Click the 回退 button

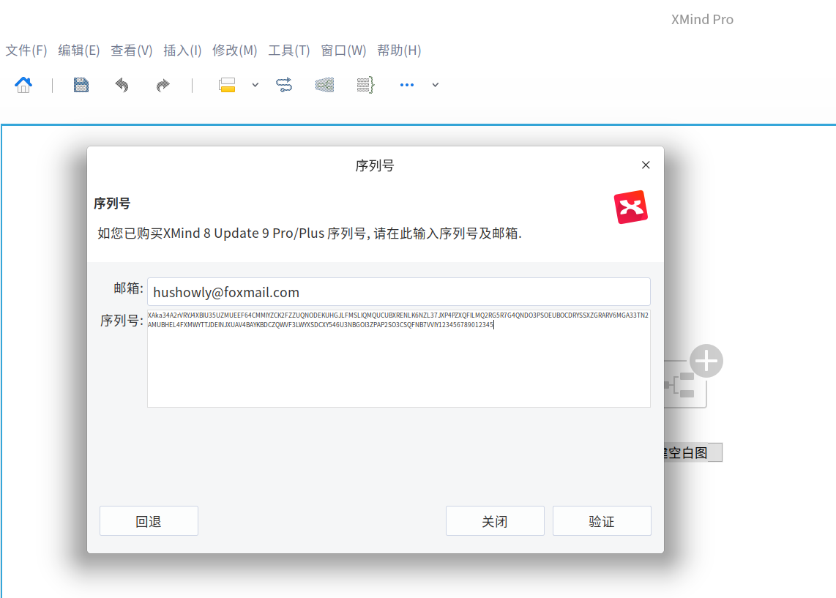(x=149, y=520)
